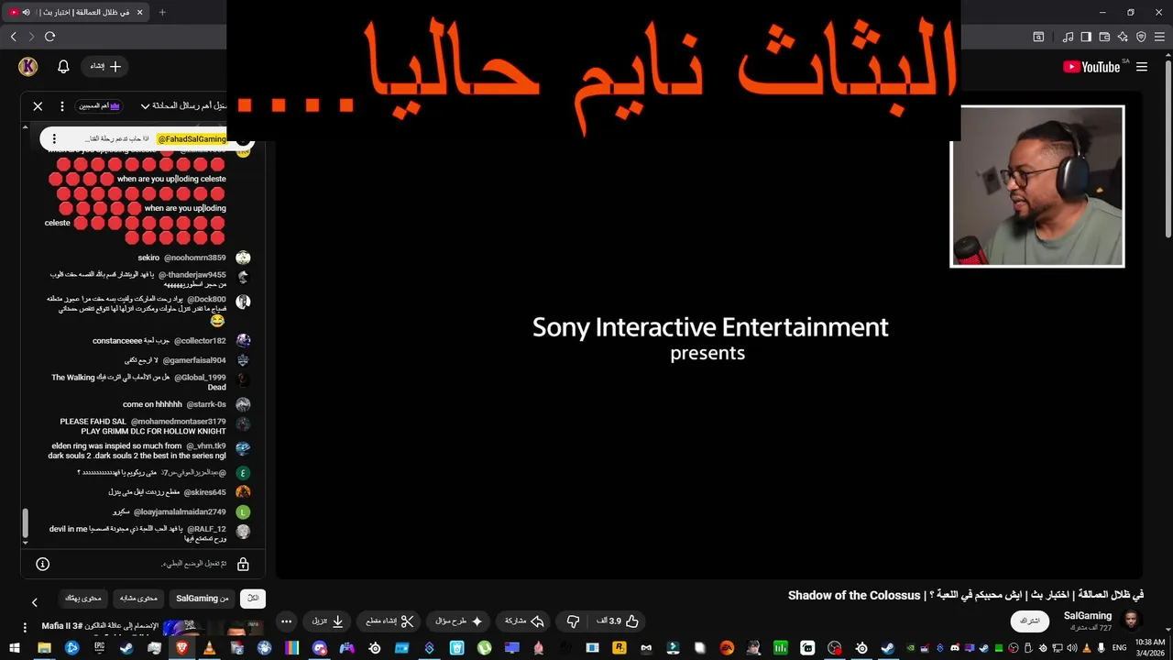The width and height of the screenshot is (1173, 660).
Task: Open VLC media player on taskbar
Action: click(x=209, y=648)
